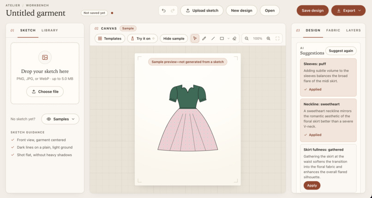
Task: Start a New design
Action: click(241, 11)
